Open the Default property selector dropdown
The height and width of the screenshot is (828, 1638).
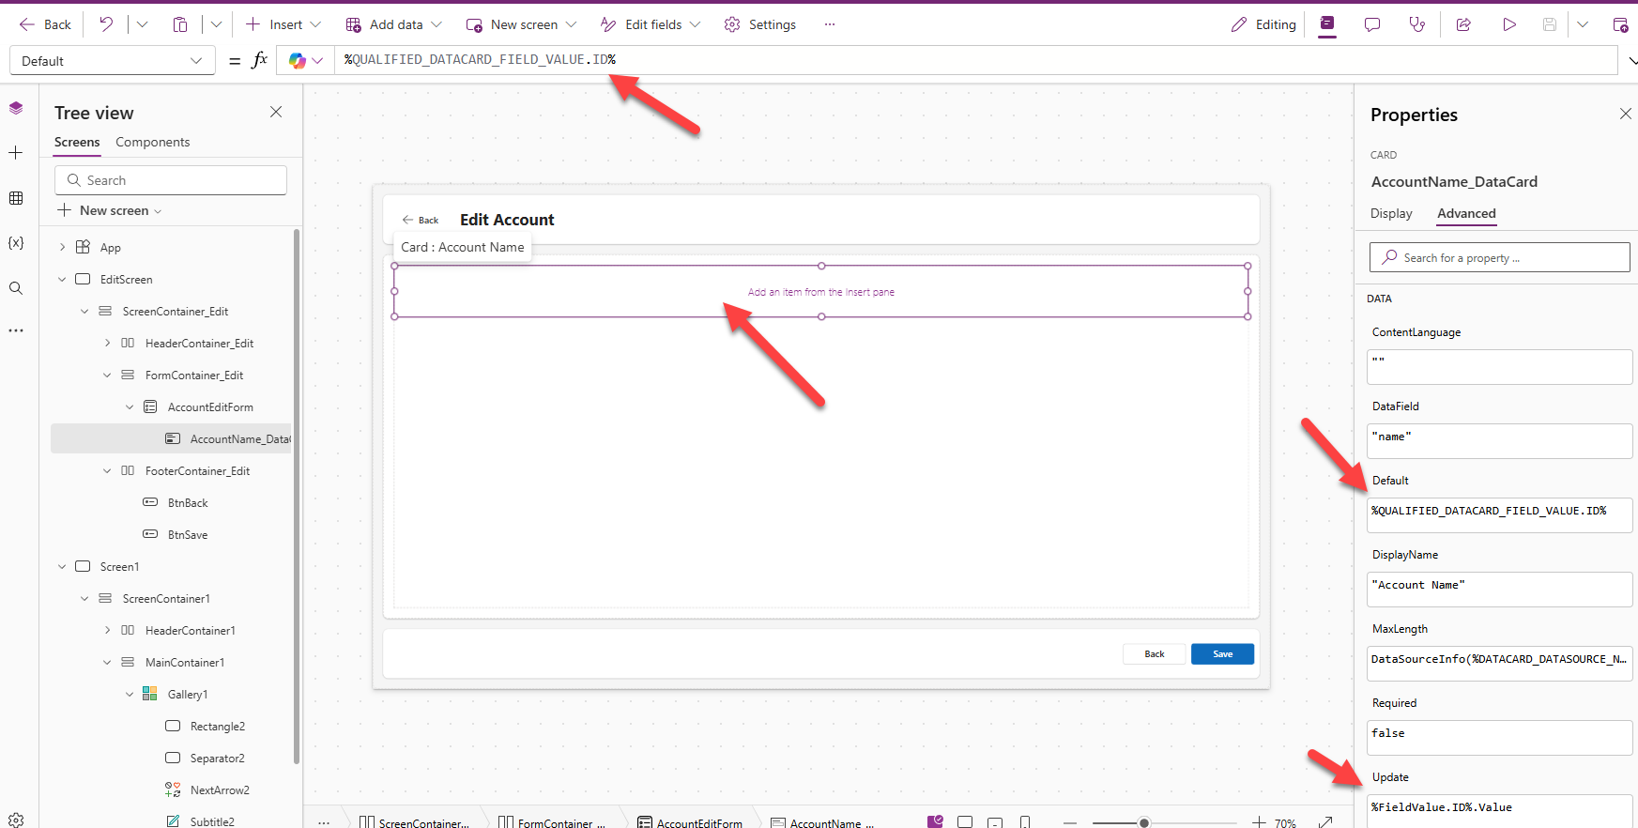pos(112,61)
